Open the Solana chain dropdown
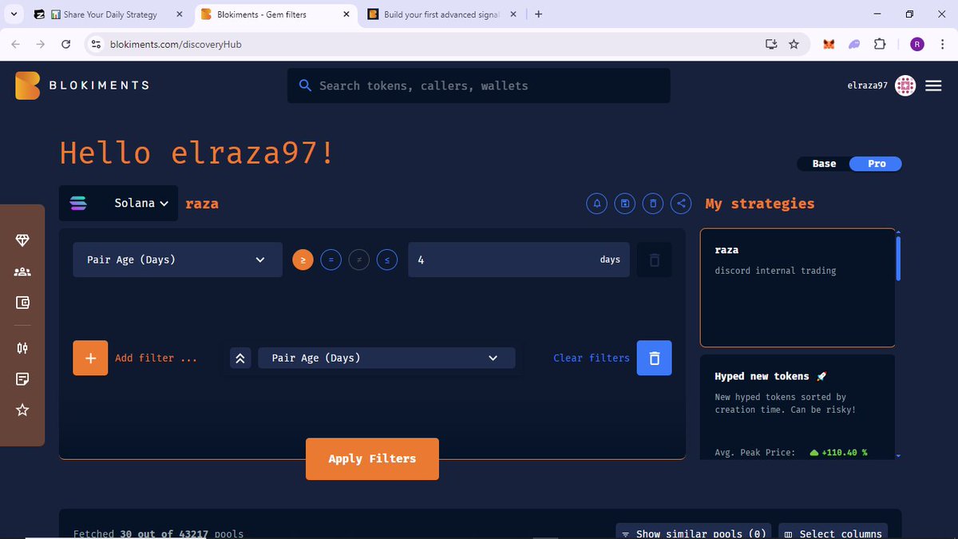This screenshot has width=958, height=539. (118, 204)
